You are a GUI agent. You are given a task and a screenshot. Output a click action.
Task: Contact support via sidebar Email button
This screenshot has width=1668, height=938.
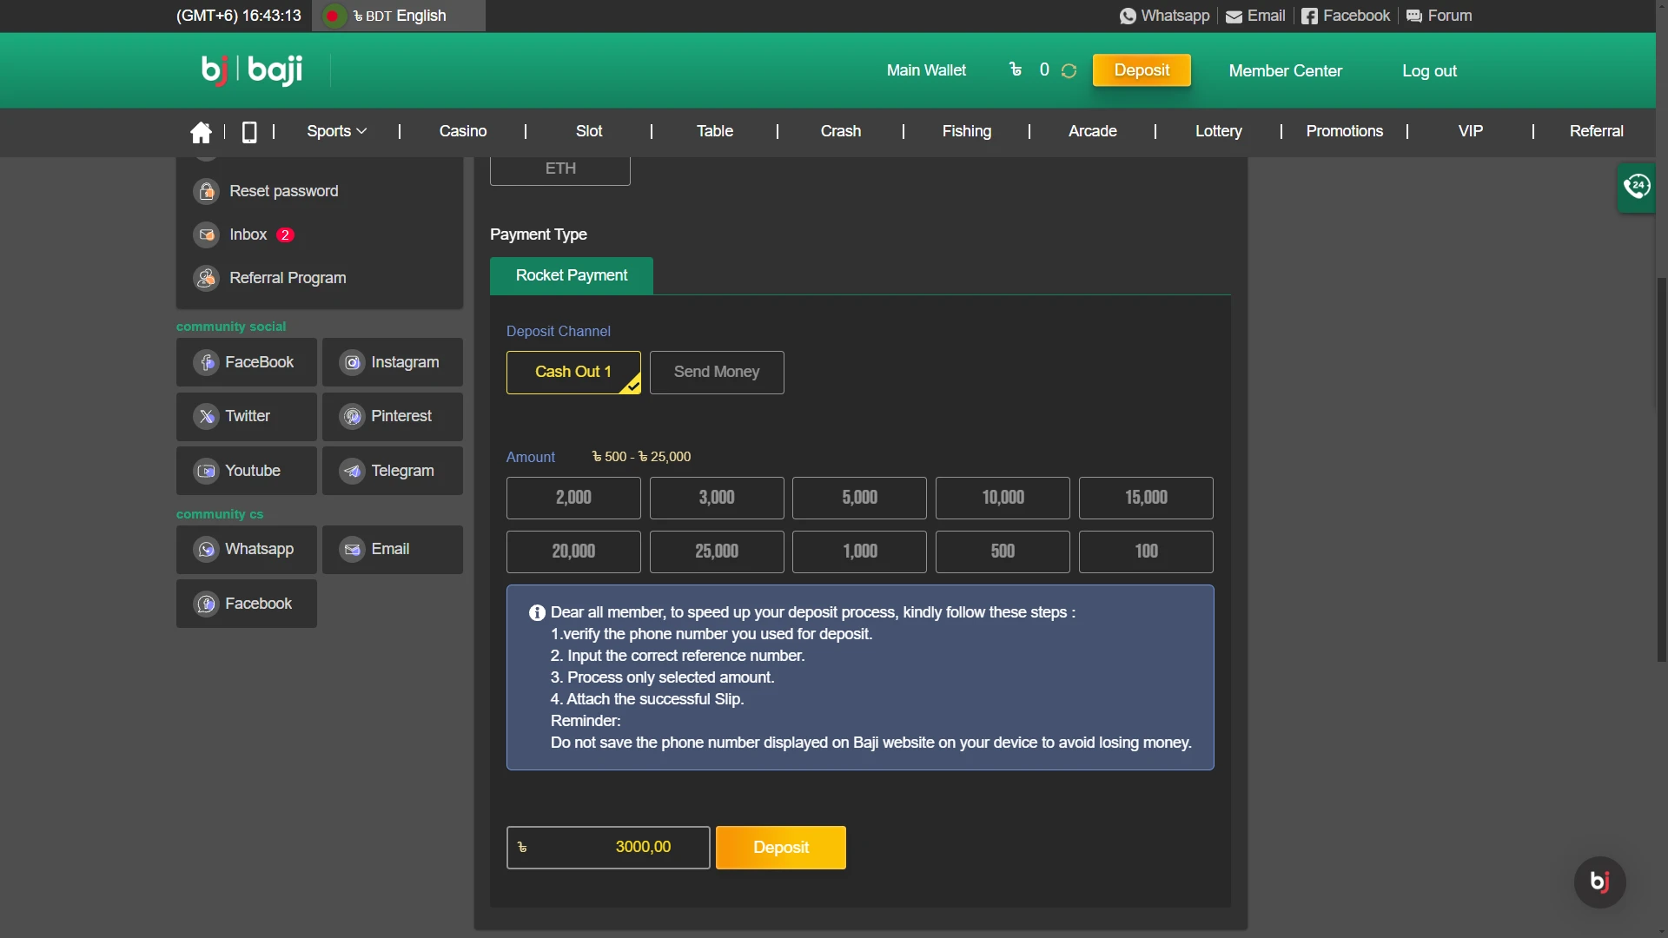[x=393, y=549]
